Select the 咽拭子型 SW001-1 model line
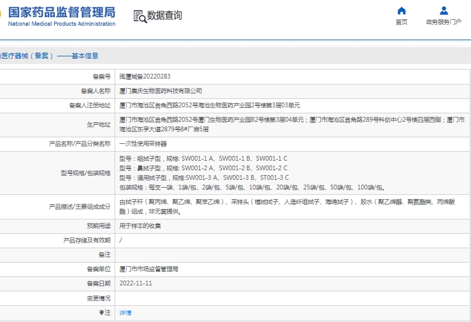Image resolution: width=471 pixels, height=322 pixels. [203, 158]
